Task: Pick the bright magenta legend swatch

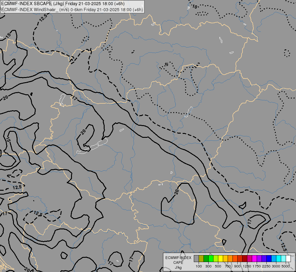Action: click(x=255, y=258)
